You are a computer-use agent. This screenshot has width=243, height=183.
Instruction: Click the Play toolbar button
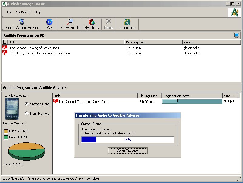49,24
